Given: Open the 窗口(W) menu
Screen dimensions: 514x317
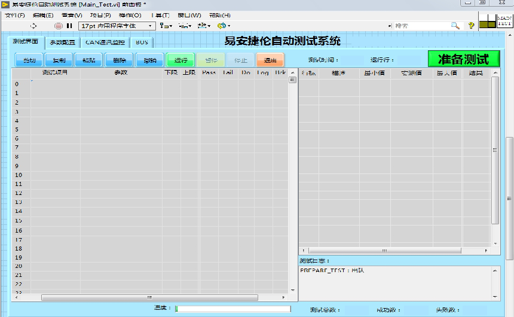Looking at the screenshot, I should pos(189,16).
